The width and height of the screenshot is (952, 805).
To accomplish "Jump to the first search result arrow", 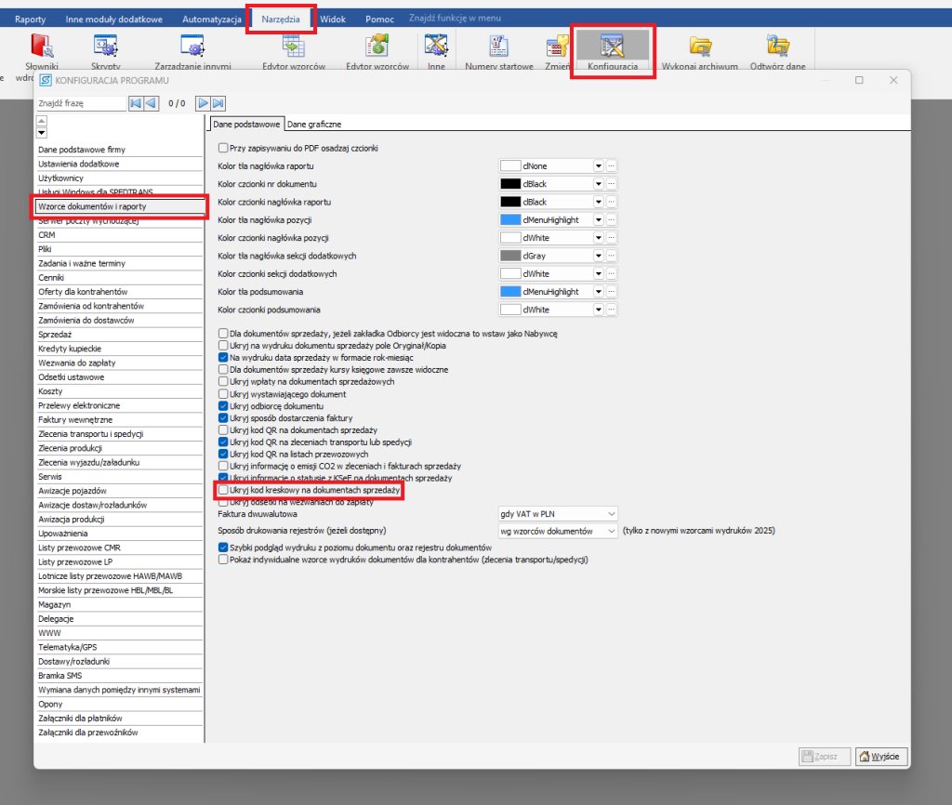I will 135,103.
